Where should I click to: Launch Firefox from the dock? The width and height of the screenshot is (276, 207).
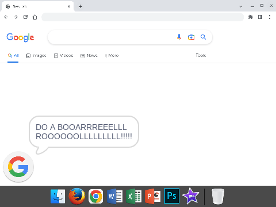[77, 196]
